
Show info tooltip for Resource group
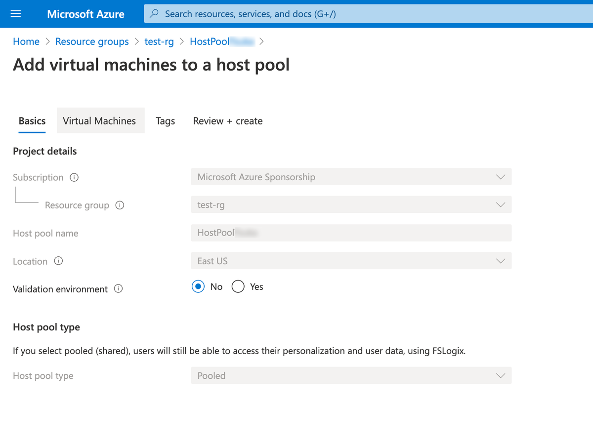pyautogui.click(x=120, y=205)
